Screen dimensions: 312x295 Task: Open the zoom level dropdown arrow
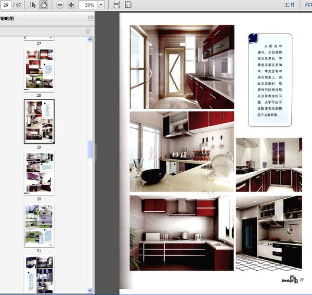[x=101, y=5]
